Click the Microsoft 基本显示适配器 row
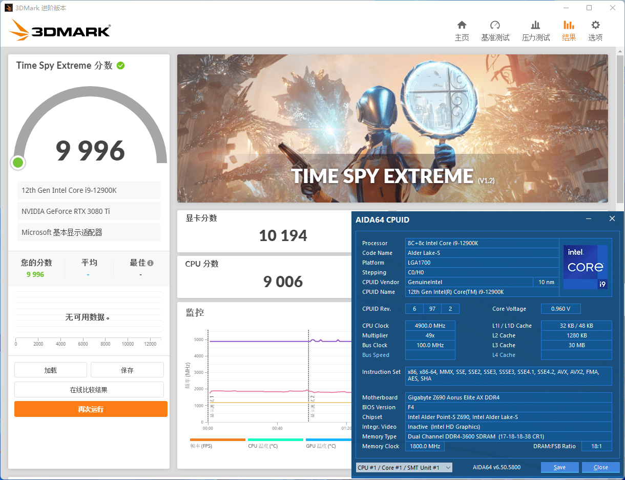This screenshot has width=625, height=480. coord(89,232)
